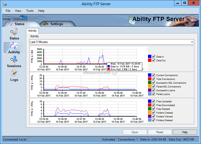
Task: Click the Help button at bottom right
Action: 185,132
